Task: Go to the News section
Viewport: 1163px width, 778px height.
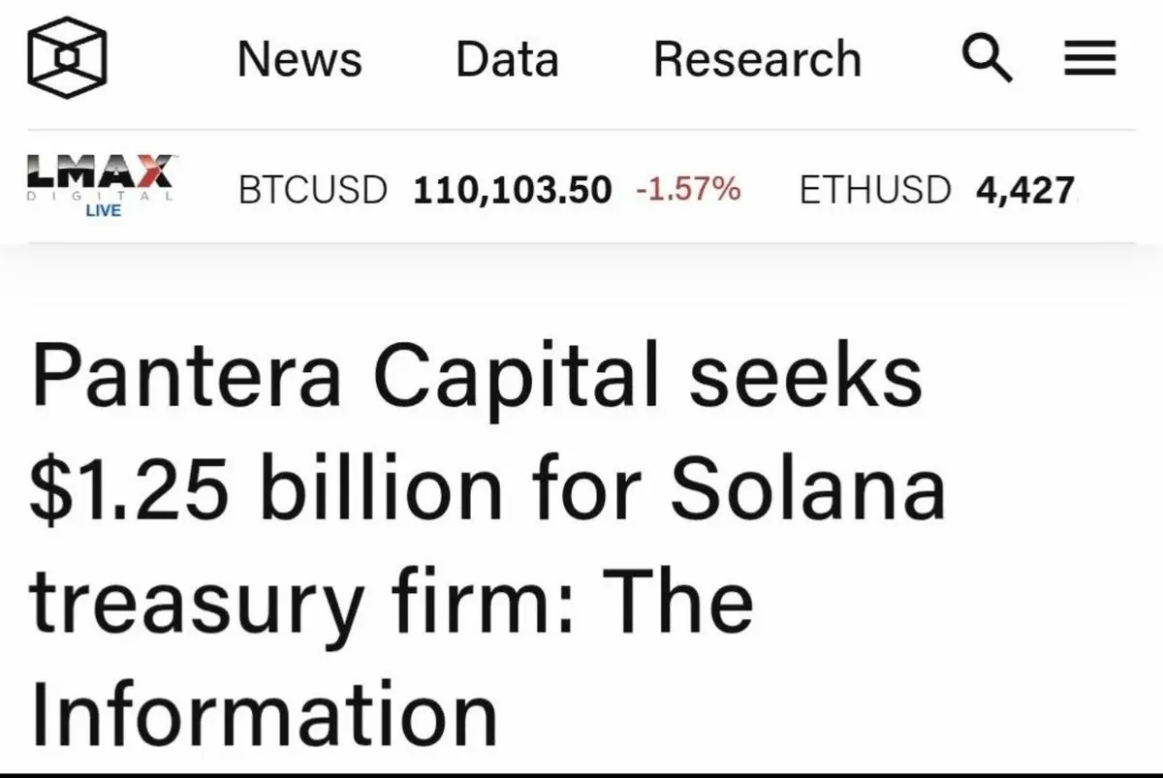Action: point(299,59)
